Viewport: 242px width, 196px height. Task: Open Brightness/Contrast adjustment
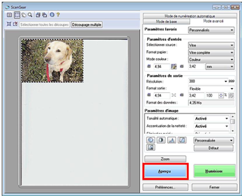pos(161,140)
